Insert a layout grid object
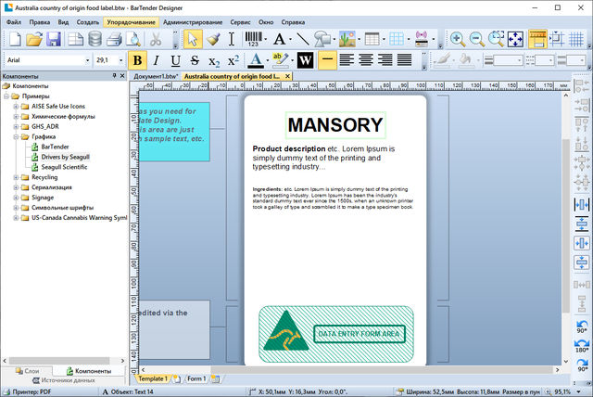Image resolution: width=593 pixels, height=397 pixels. click(x=397, y=39)
